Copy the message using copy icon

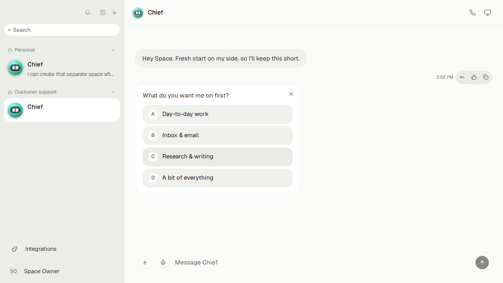(486, 77)
